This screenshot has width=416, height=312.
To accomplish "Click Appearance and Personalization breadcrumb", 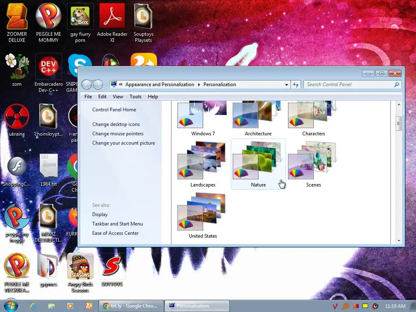I will coord(160,84).
